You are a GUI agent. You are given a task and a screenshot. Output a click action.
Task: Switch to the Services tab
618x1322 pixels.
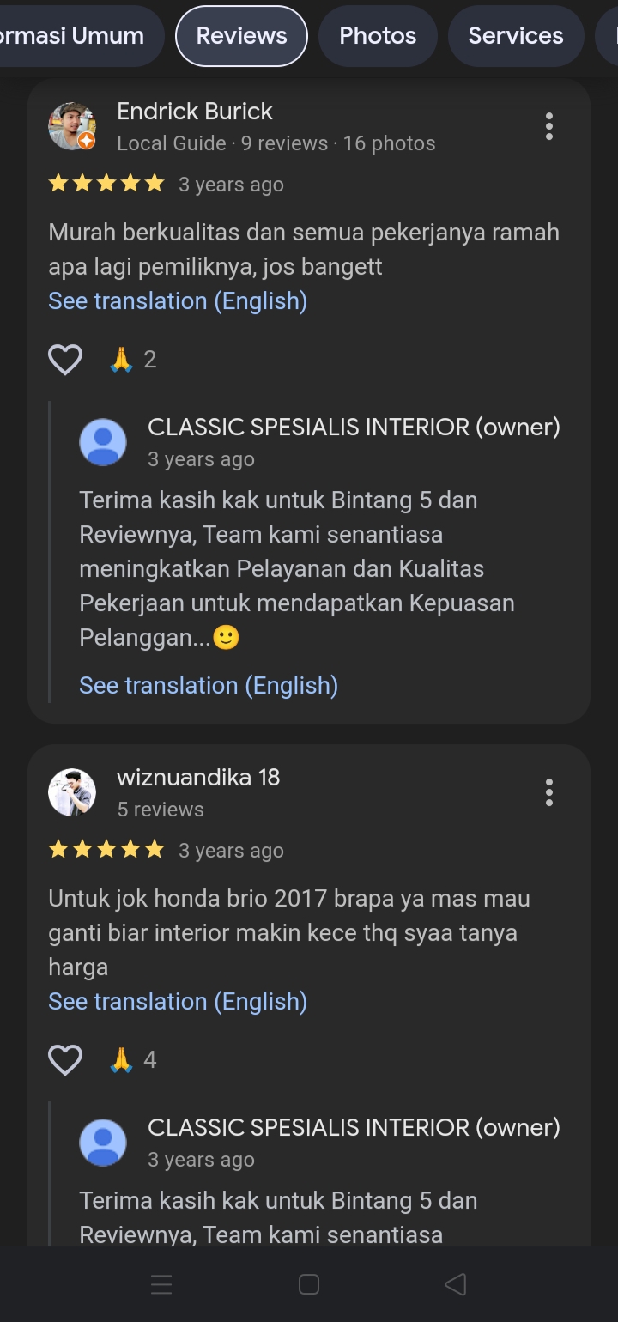pyautogui.click(x=516, y=36)
